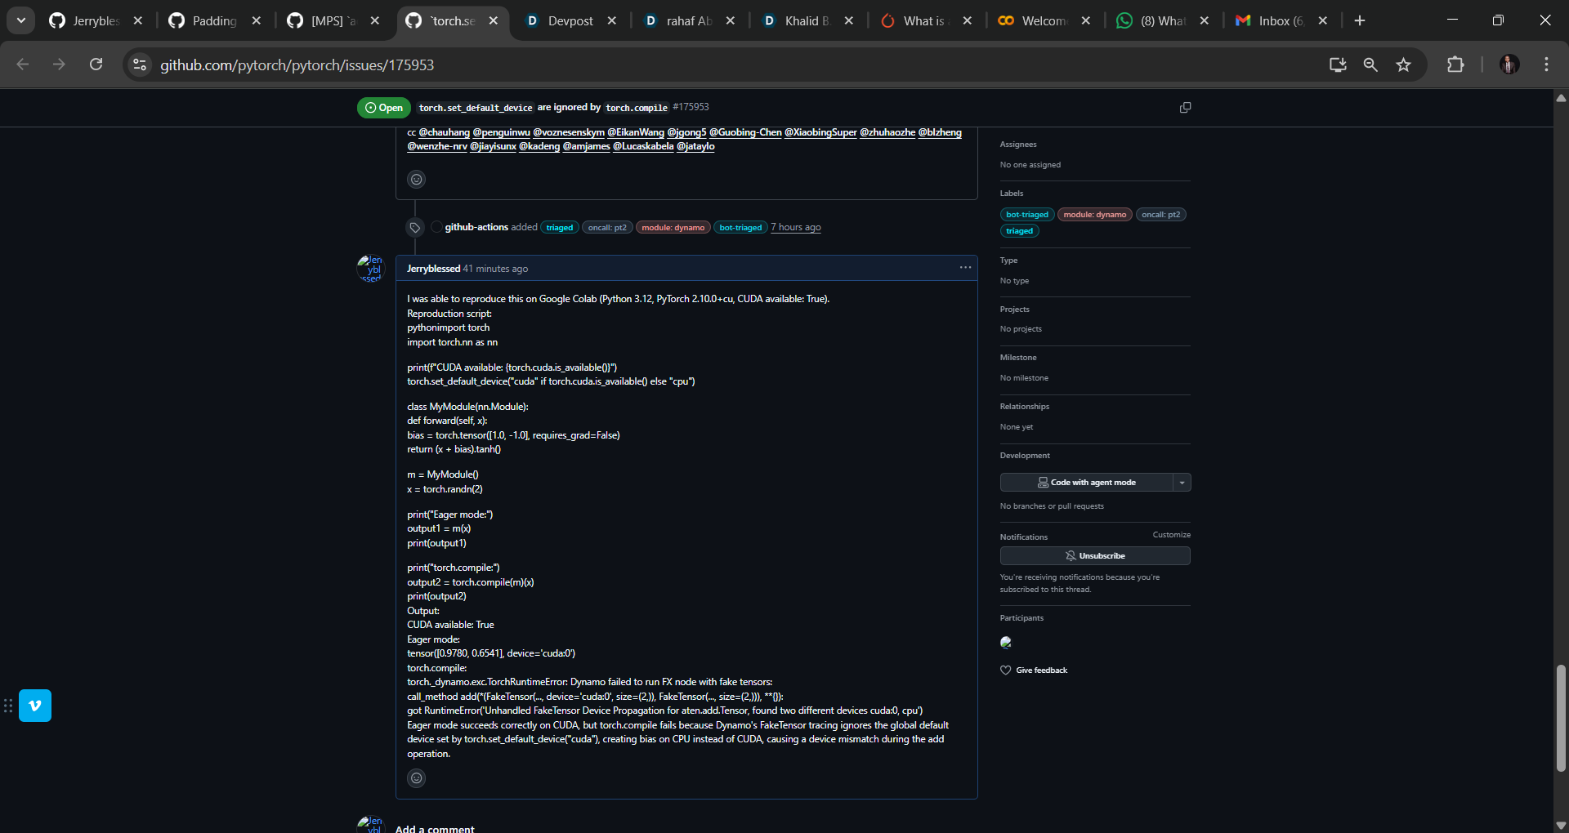This screenshot has width=1569, height=833.
Task: Click the green Open issue status badge
Action: point(384,108)
